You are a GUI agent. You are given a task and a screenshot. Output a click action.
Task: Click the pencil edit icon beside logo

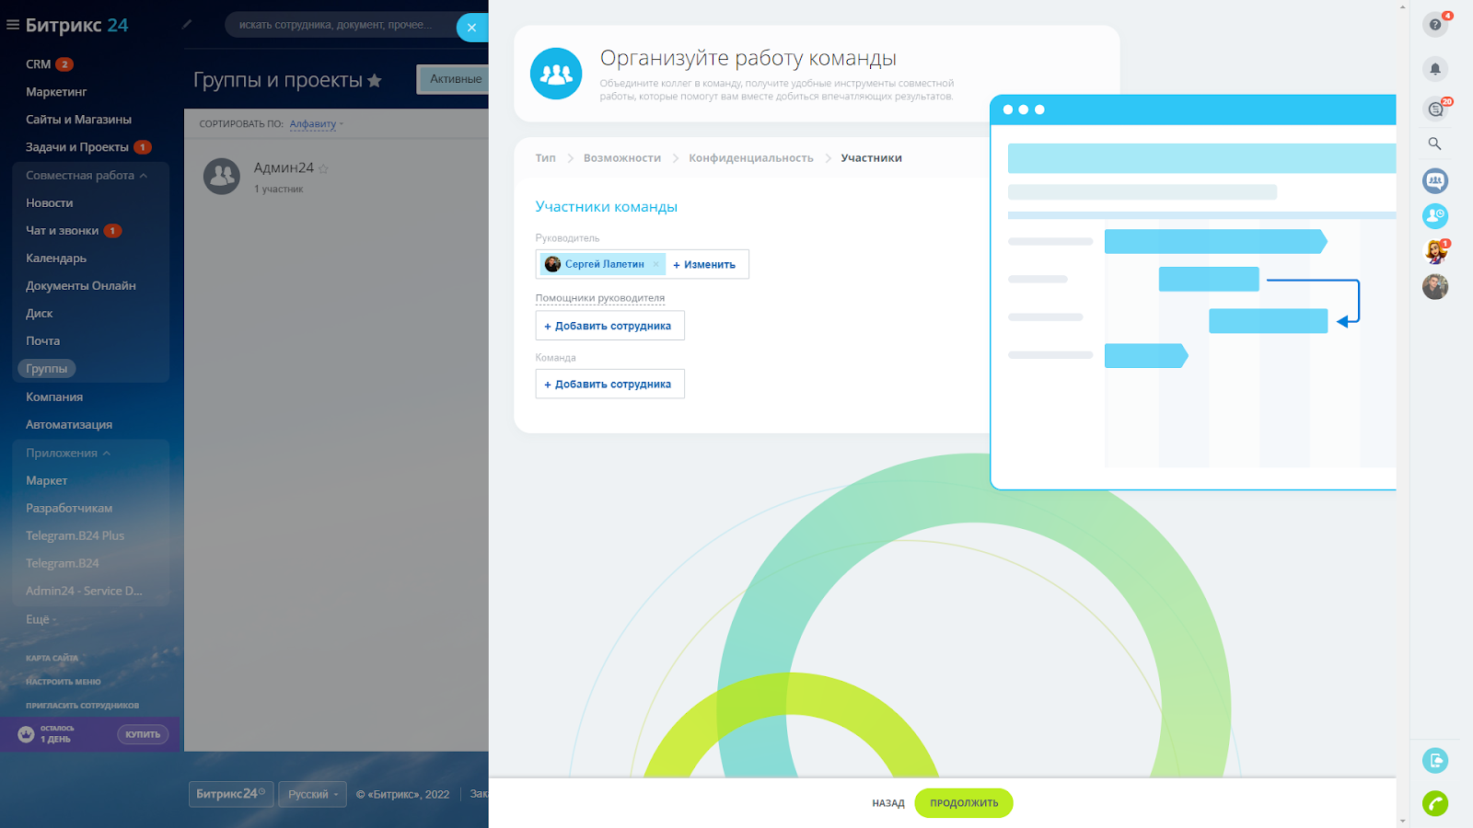tap(187, 25)
